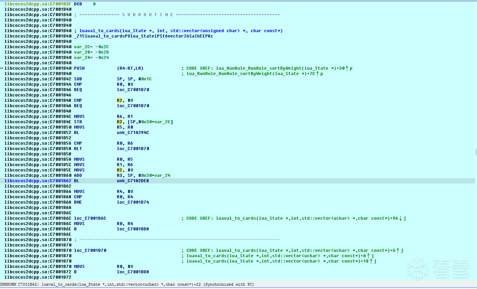The width and height of the screenshot is (477, 289).
Task: Click the STR mnemonic at C7001B4E
Action: click(x=78, y=122)
